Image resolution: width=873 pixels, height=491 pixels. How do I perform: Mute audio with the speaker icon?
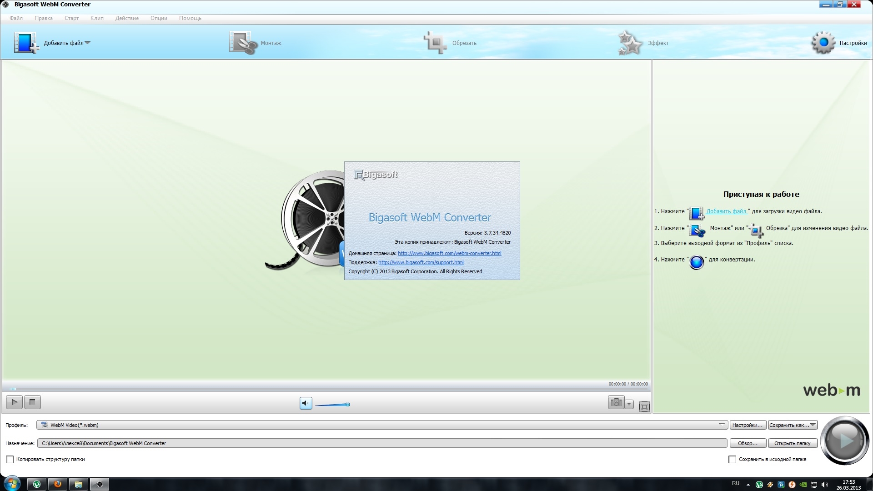coord(306,403)
